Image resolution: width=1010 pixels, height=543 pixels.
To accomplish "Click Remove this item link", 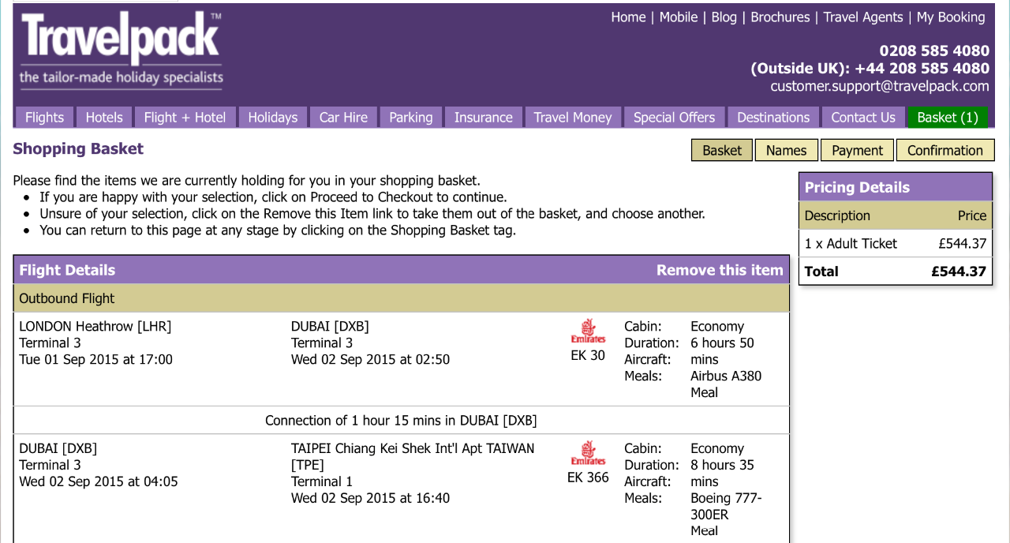I will coord(720,270).
